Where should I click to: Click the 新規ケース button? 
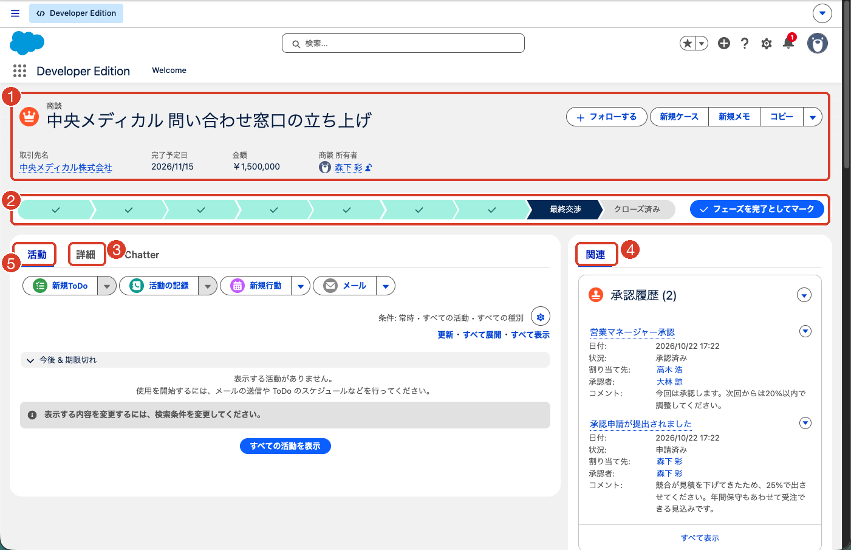pyautogui.click(x=679, y=117)
